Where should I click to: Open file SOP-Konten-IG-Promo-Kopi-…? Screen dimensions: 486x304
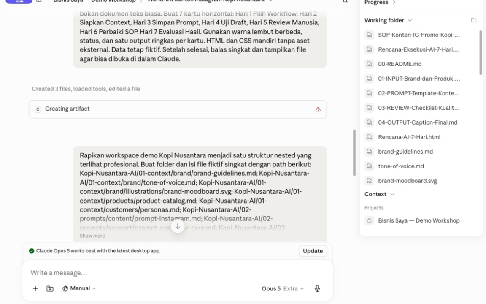(419, 35)
